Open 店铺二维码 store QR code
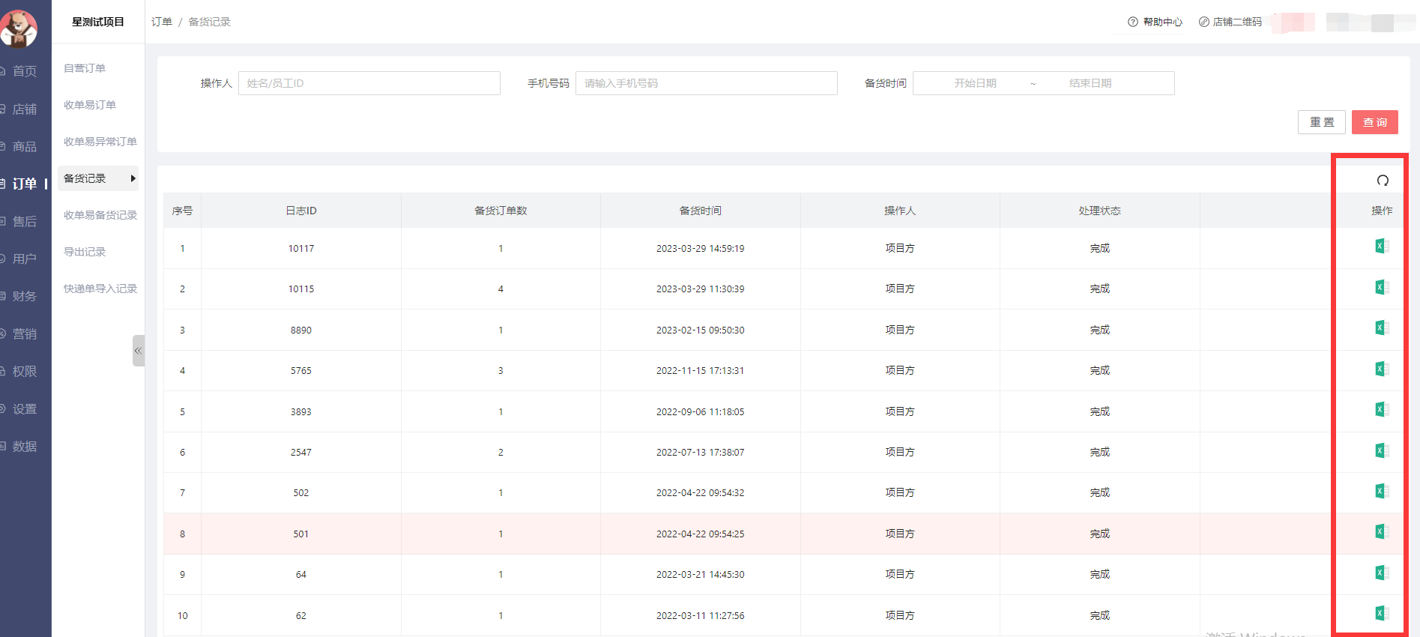This screenshot has height=637, width=1420. pyautogui.click(x=1230, y=22)
